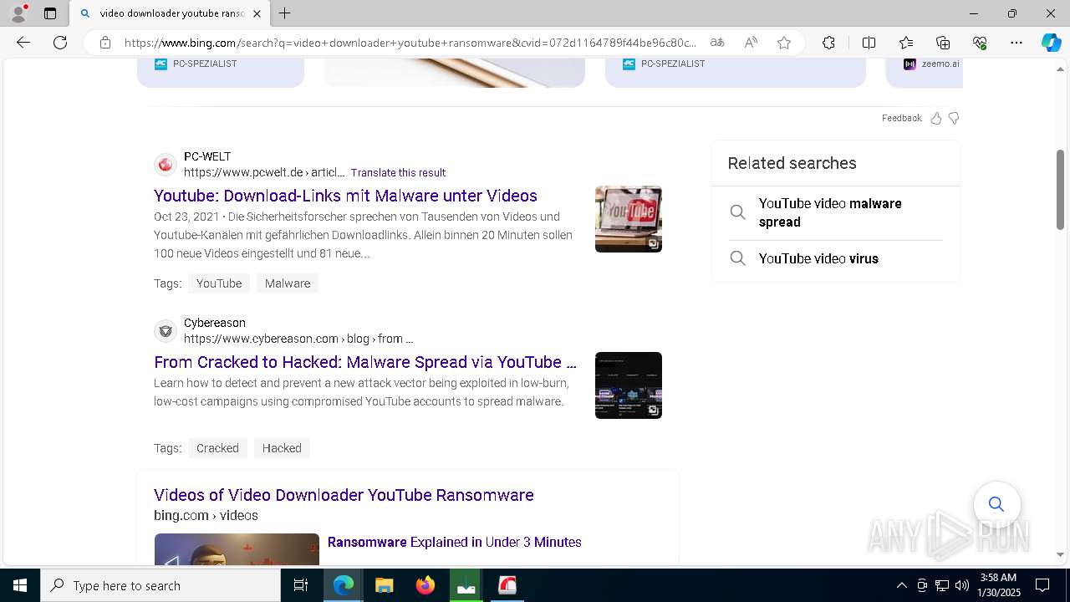Launch Firefox from the taskbar
This screenshot has width=1070, height=602.
click(425, 585)
